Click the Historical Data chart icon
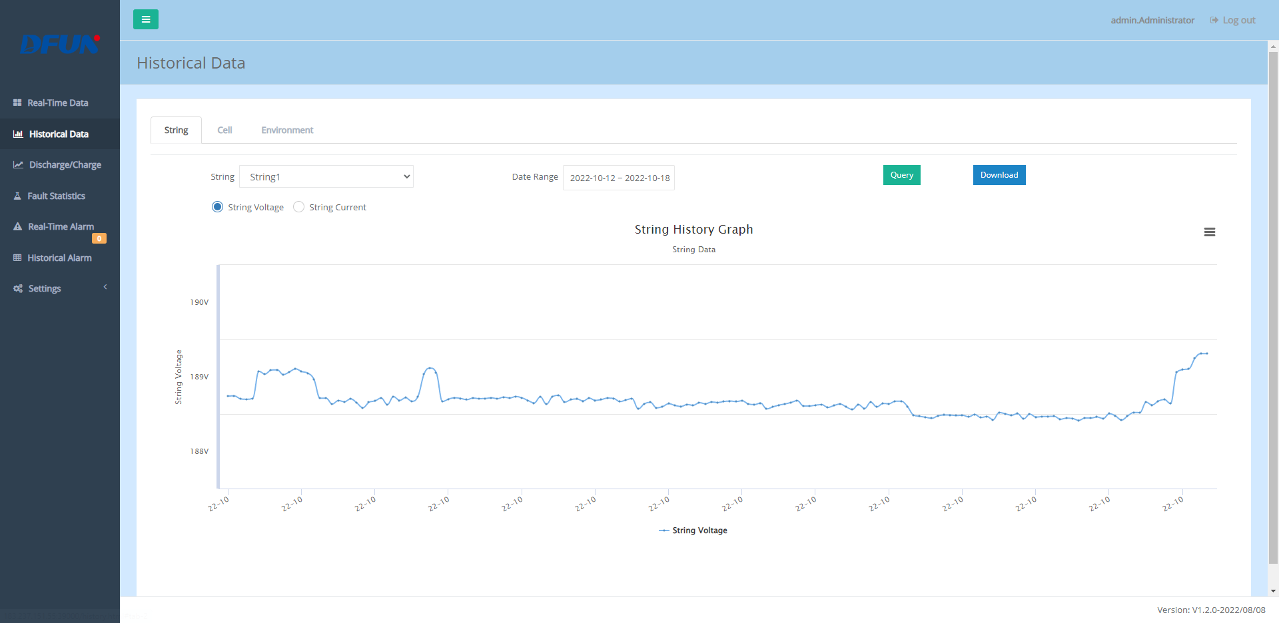Image resolution: width=1279 pixels, height=623 pixels. tap(17, 134)
